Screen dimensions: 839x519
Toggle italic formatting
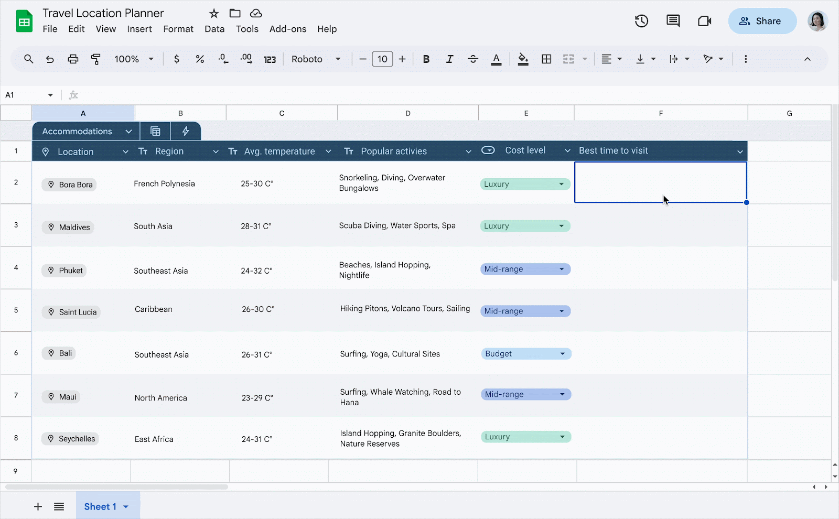[449, 59]
